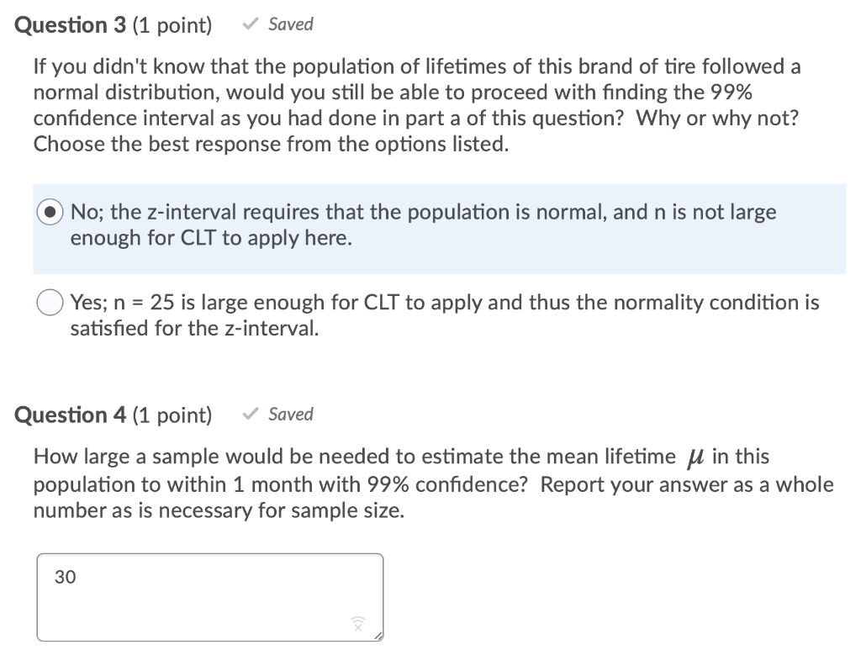
Task: Click inside the sample size answer box
Action: click(210, 597)
